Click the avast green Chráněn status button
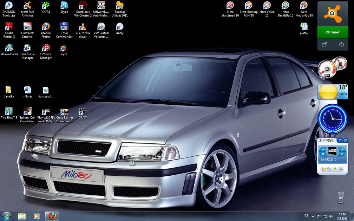Image resolution: width=354 pixels, height=221 pixels. [333, 32]
